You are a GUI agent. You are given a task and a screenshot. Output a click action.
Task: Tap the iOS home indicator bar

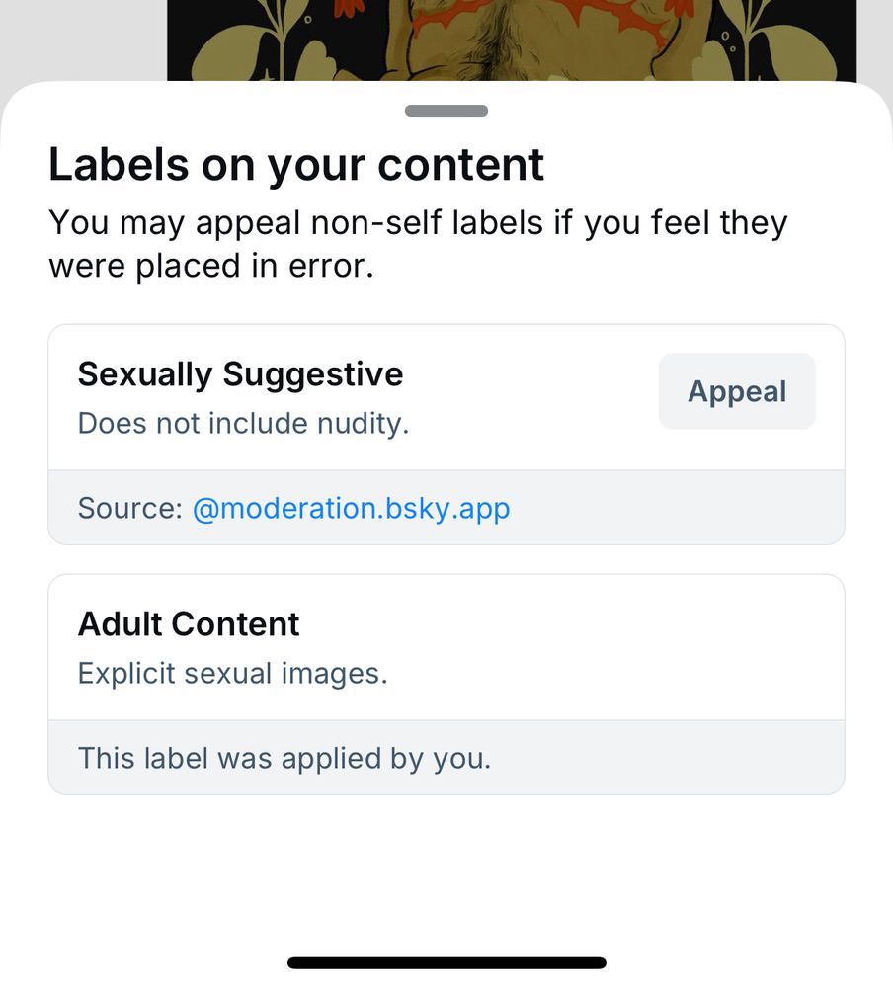pos(446,962)
